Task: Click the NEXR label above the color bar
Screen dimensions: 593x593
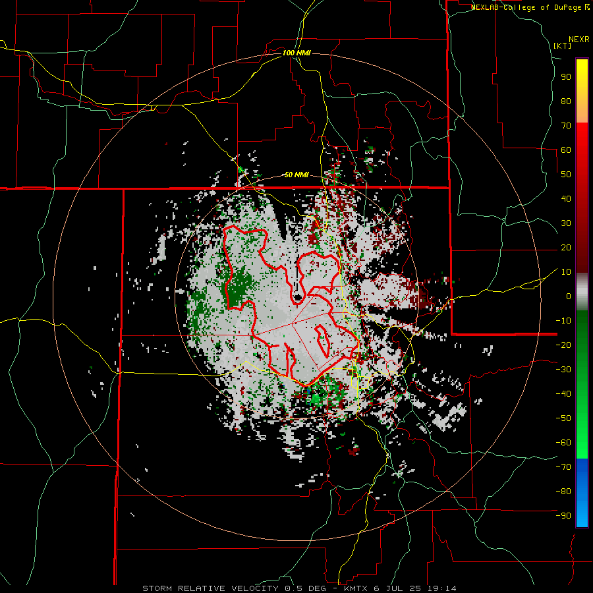Action: 579,40
